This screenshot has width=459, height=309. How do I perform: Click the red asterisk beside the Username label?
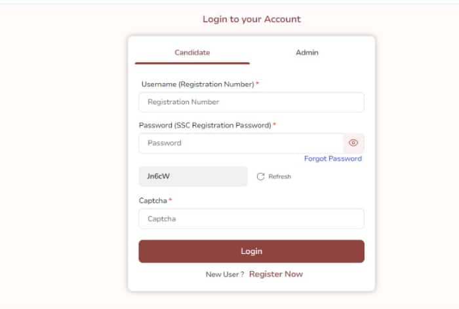tap(258, 84)
